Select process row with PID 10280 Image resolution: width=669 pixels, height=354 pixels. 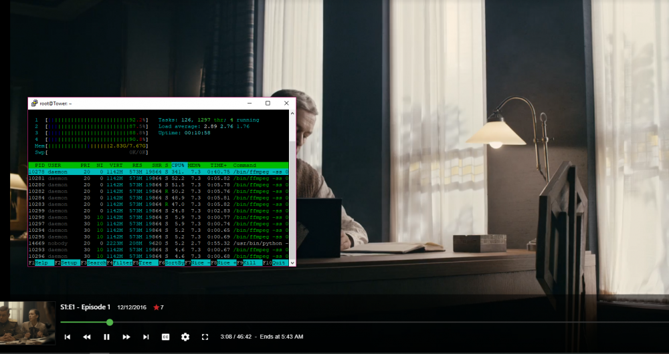pos(159,185)
